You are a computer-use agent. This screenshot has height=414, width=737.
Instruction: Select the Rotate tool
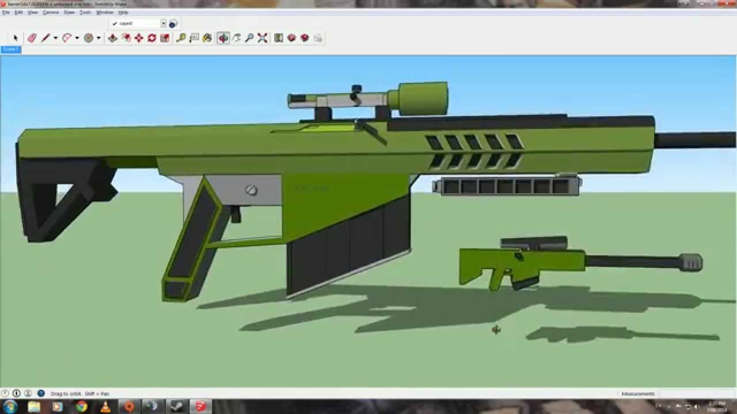point(152,38)
